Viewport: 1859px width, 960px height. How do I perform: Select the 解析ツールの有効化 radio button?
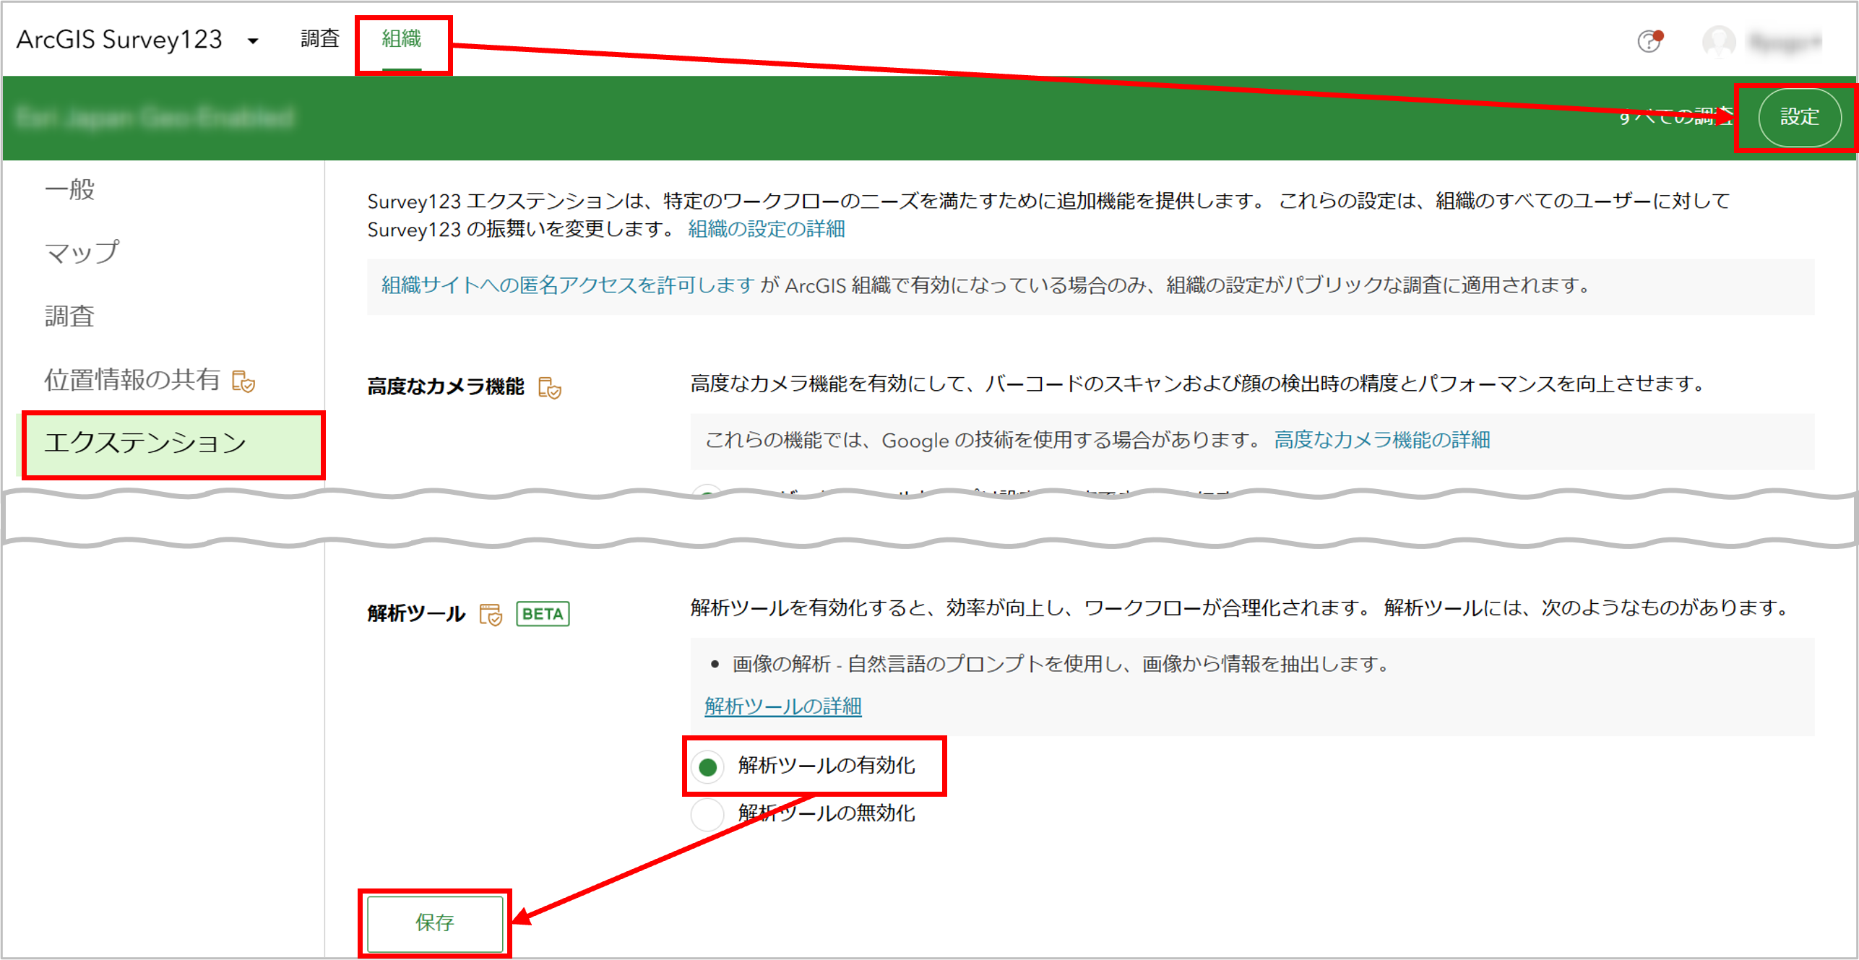click(707, 766)
